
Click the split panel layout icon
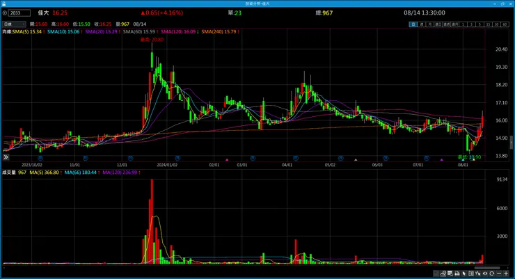(x=471, y=273)
